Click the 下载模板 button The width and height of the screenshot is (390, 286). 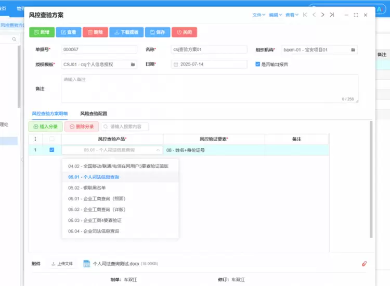click(126, 32)
